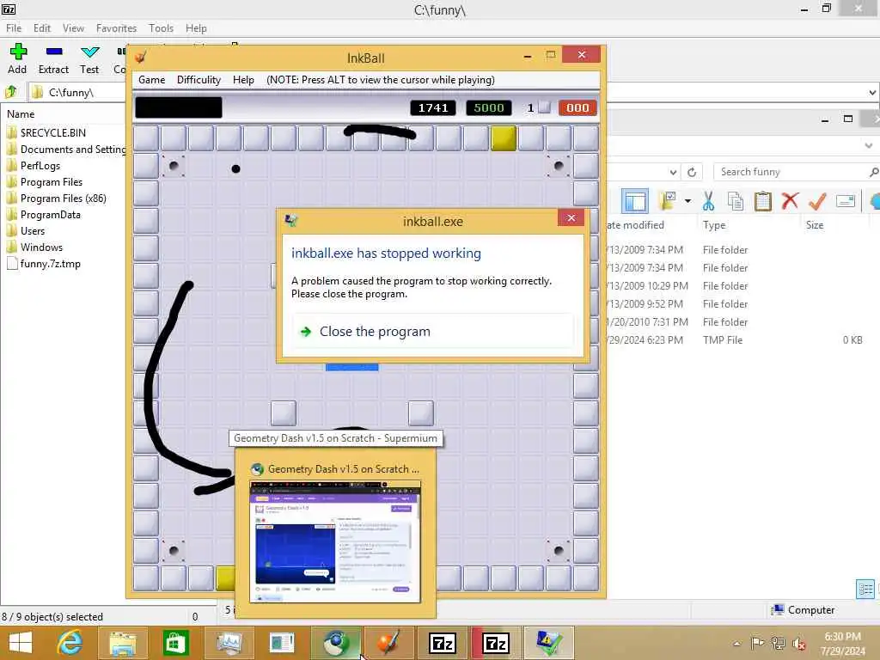Open dropdown arrow next to folder options icon
Viewport: 880px width, 660px height.
687,200
